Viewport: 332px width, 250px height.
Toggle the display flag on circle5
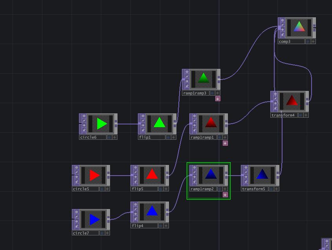point(102,189)
